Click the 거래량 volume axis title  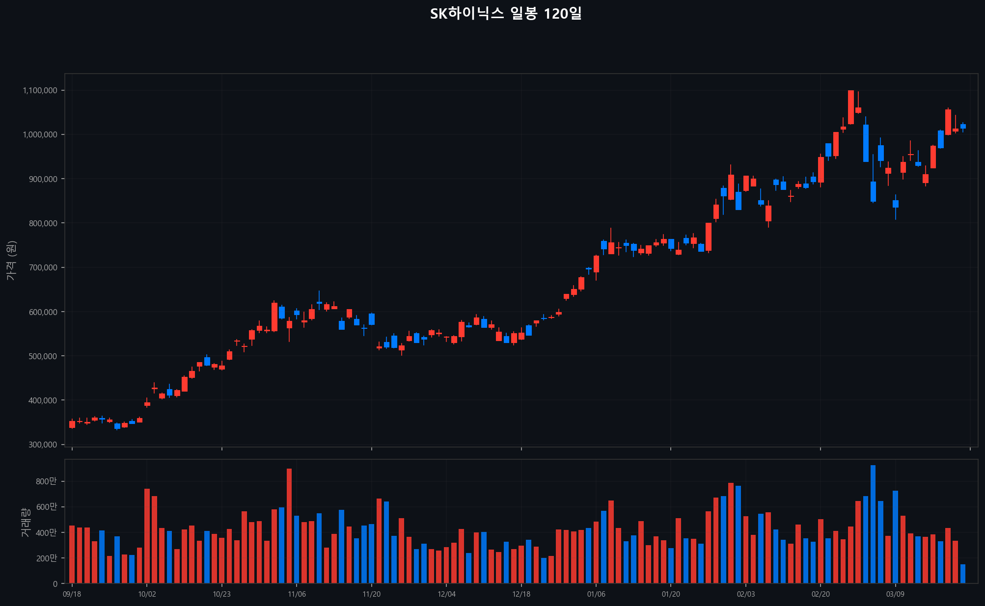26,522
